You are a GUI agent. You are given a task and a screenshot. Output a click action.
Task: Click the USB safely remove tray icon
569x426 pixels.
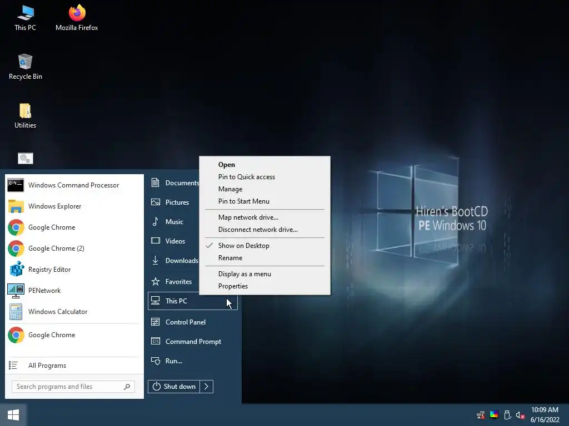tap(507, 415)
